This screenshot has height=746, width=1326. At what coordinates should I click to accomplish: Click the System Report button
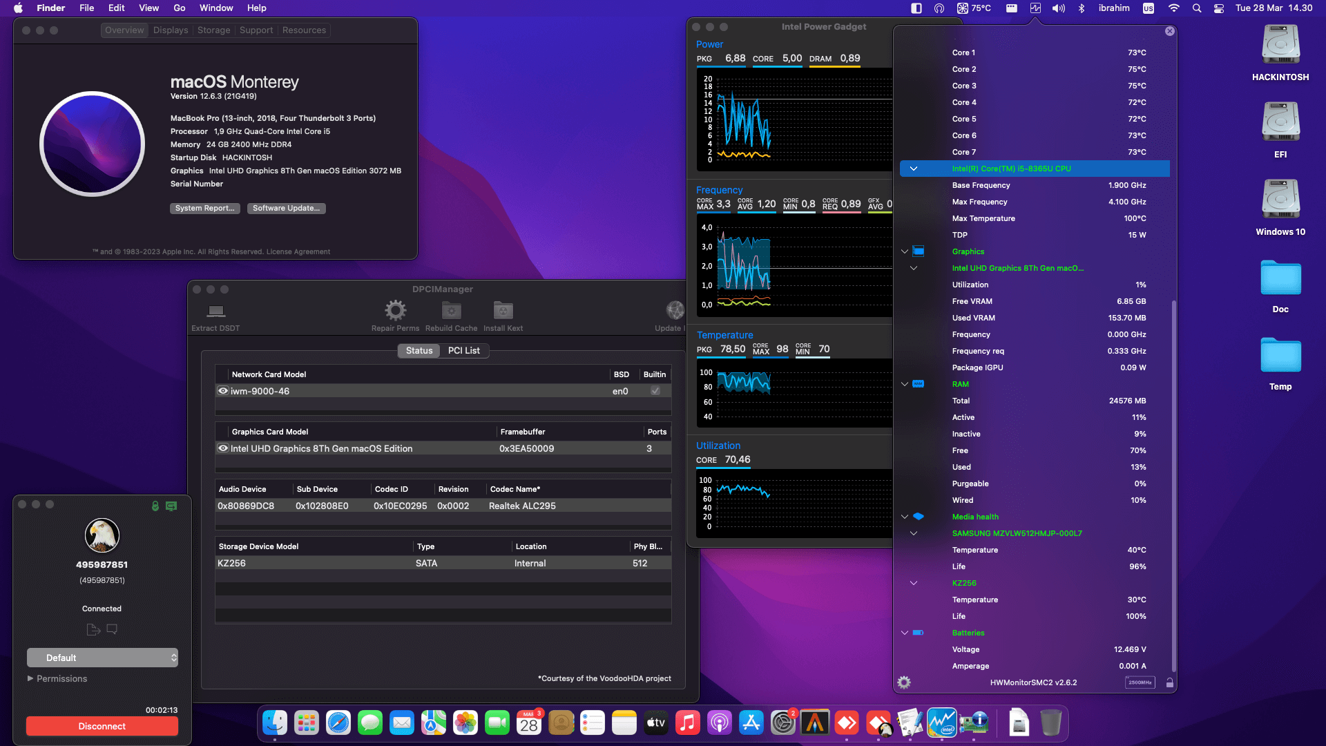pyautogui.click(x=204, y=208)
